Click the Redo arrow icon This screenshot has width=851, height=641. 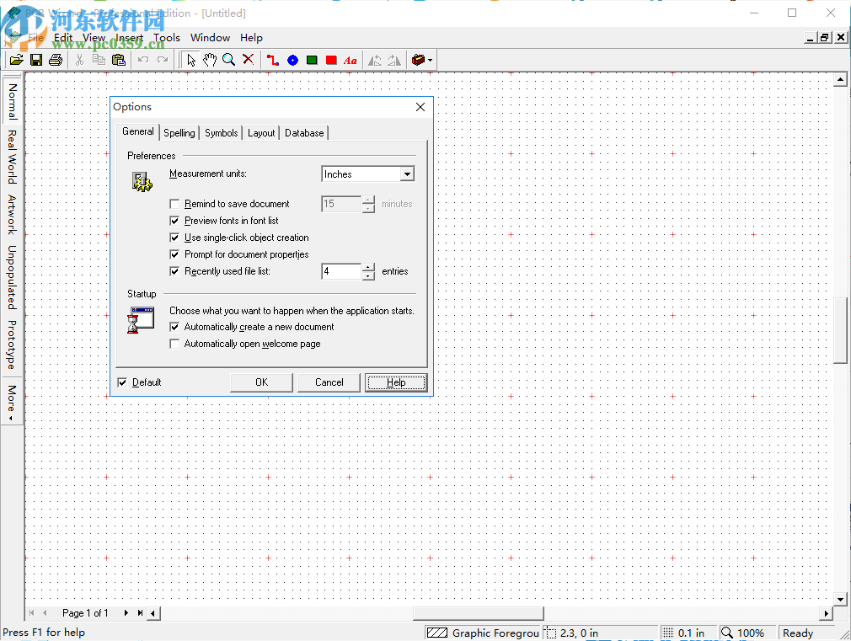(163, 60)
